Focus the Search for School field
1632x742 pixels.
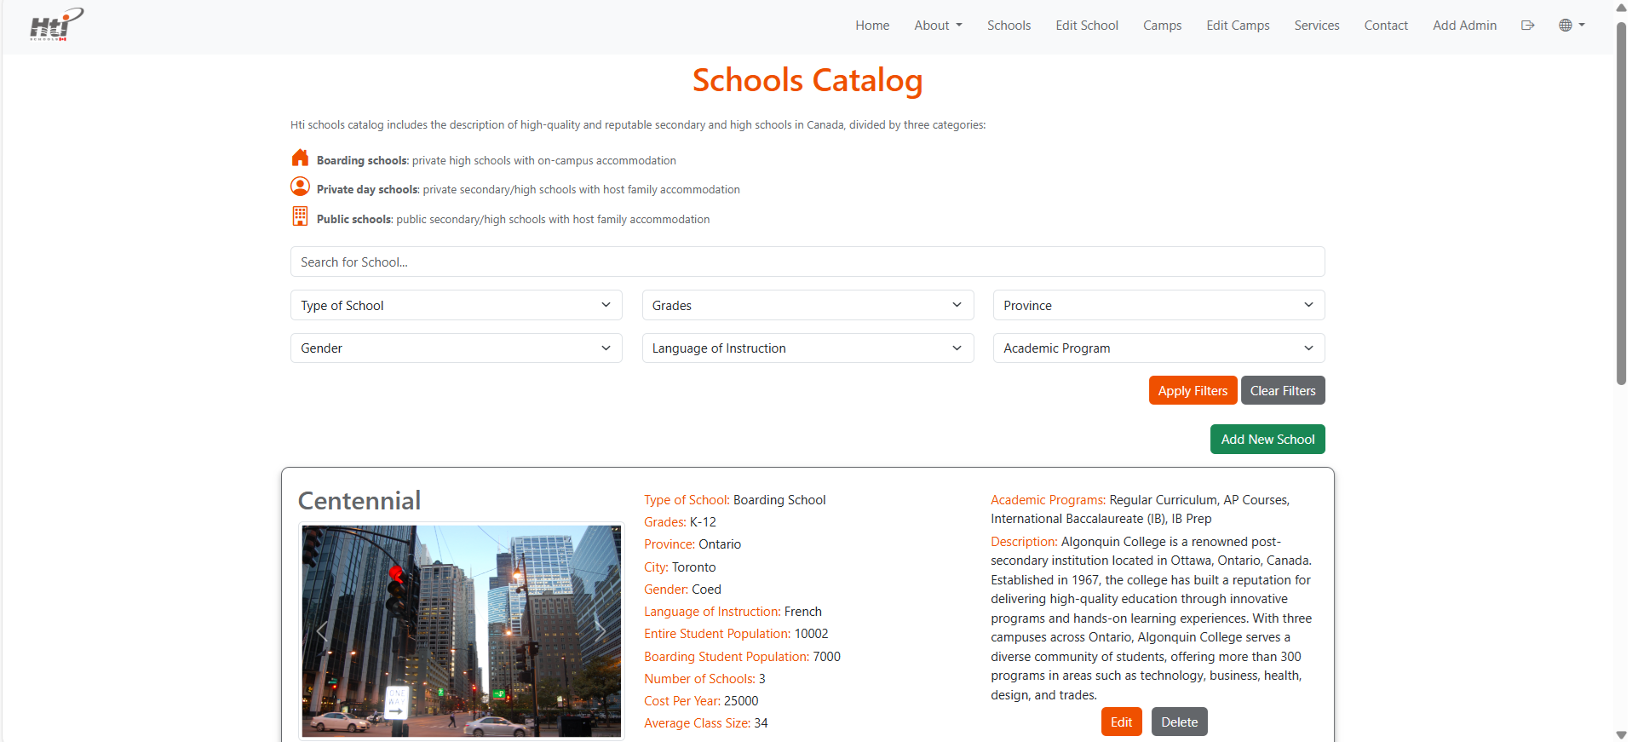pyautogui.click(x=807, y=262)
